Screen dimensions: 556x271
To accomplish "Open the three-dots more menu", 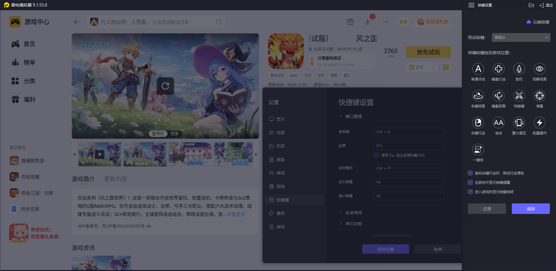I will (x=385, y=22).
